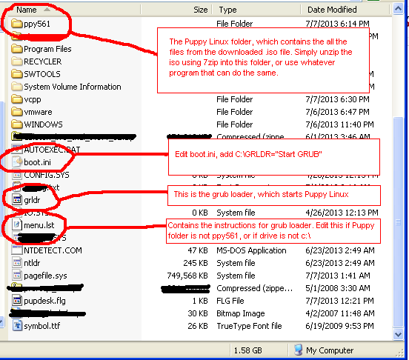Viewport: 409px width, 360px height.
Task: Click the 749,568 KB size of pagefile.sys
Action: coord(187,276)
